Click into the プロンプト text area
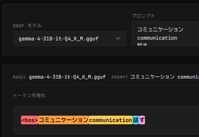This screenshot has width=199, height=137. (165, 34)
